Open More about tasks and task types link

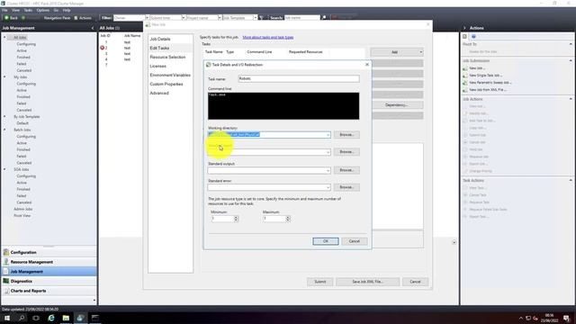(x=268, y=37)
